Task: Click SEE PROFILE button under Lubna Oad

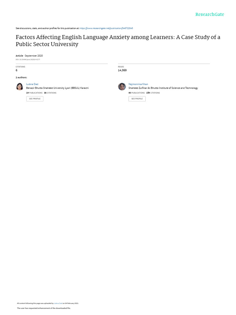Action: [x=35, y=99]
